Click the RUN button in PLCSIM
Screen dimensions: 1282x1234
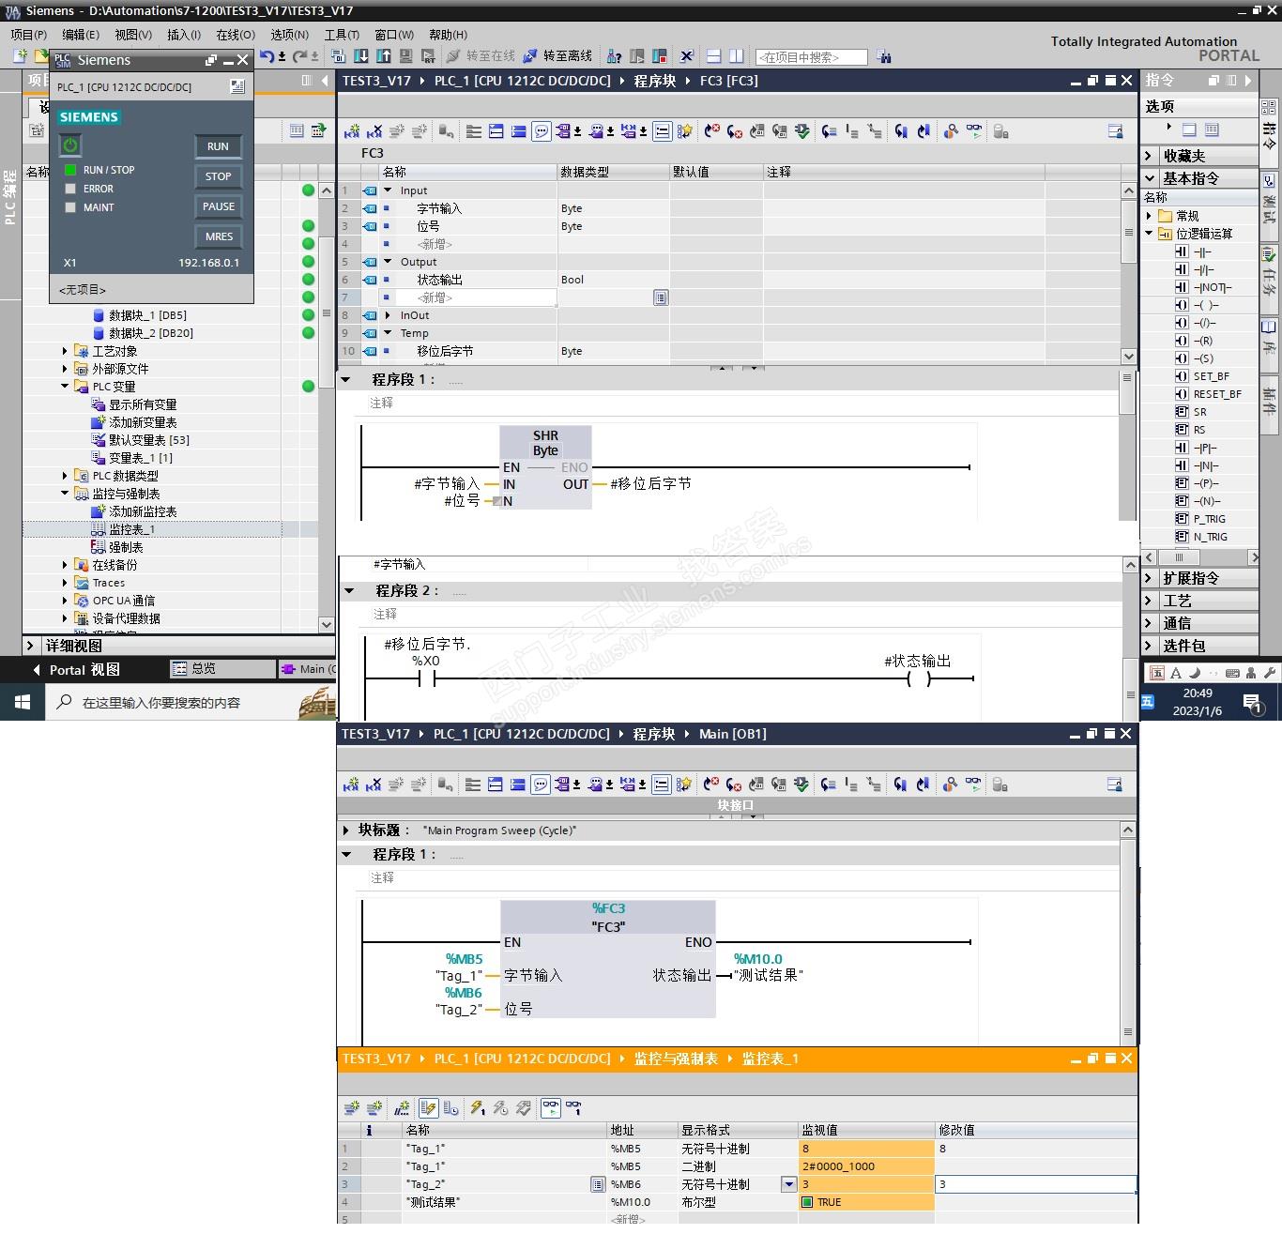pos(218,146)
